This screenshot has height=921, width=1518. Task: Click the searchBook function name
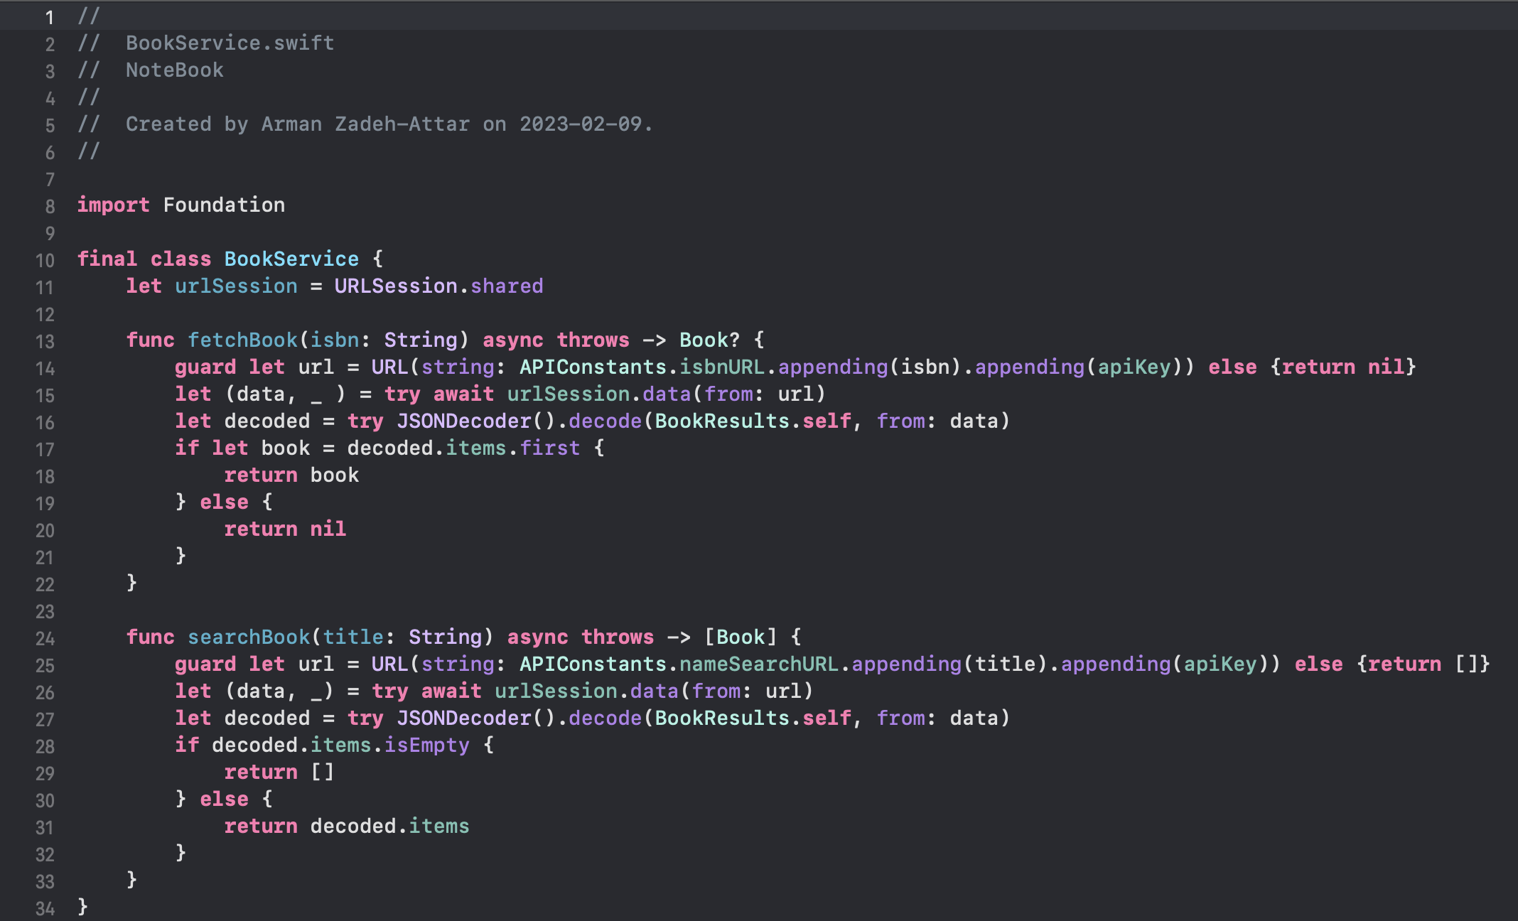[x=249, y=637]
